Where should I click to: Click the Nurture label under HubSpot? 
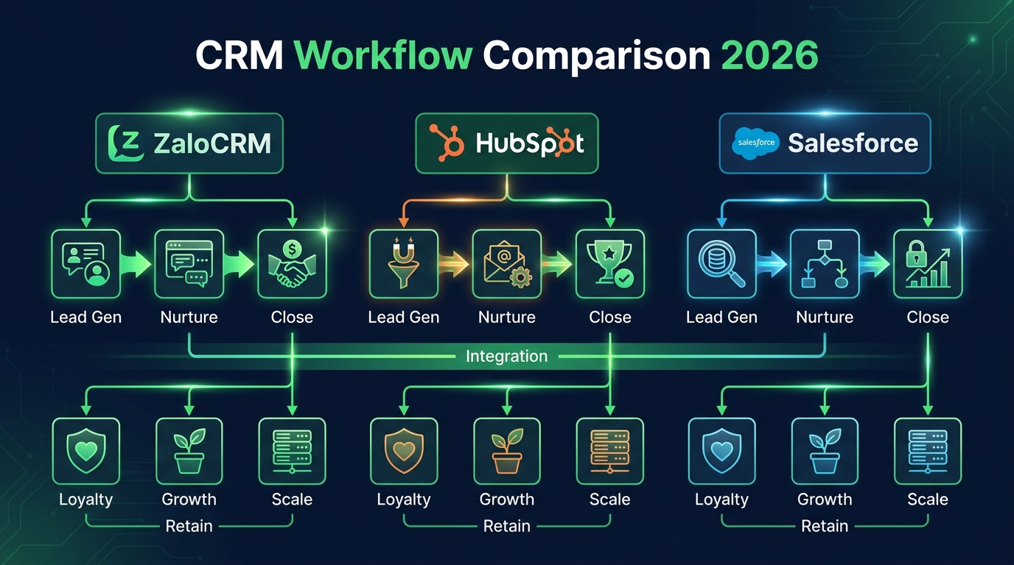507,318
